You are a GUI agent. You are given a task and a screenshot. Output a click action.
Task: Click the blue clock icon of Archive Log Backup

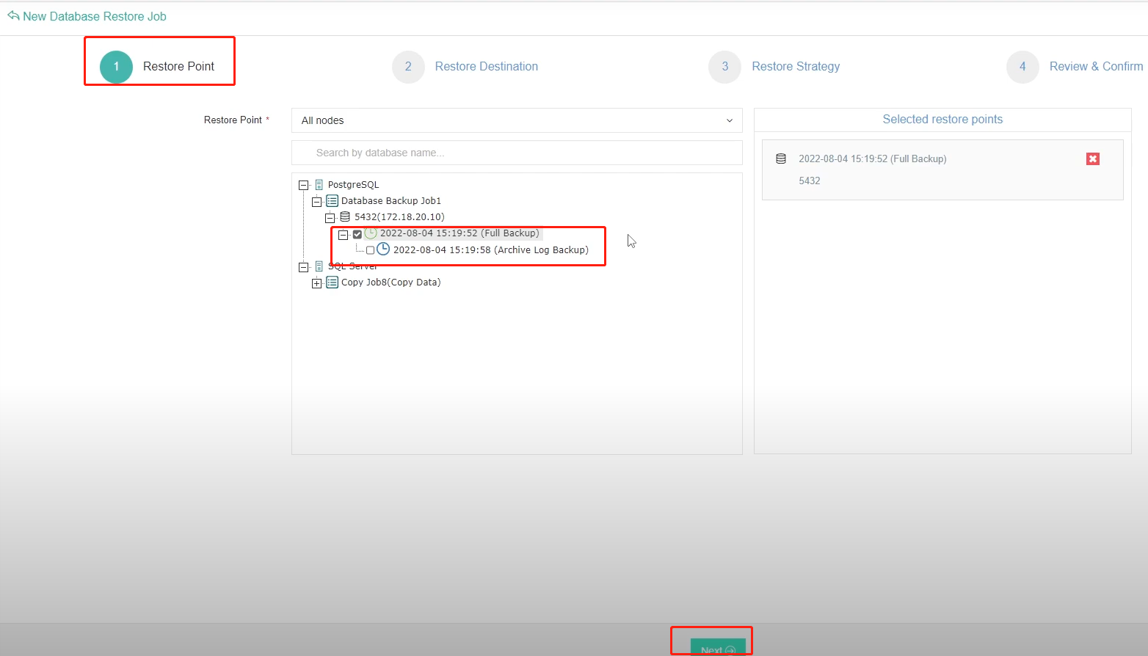(383, 249)
